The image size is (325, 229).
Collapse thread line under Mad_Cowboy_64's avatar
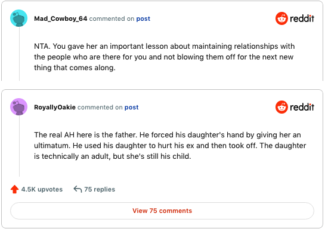(19, 54)
